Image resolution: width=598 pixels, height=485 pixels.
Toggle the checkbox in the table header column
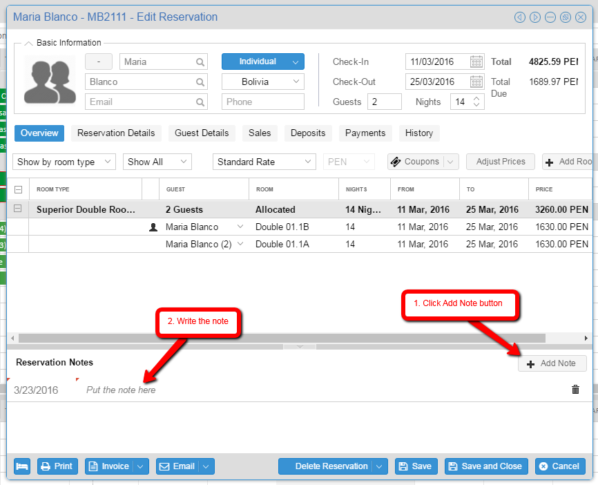[x=18, y=189]
